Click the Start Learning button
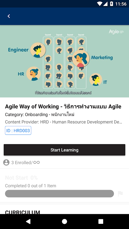 (x=64, y=150)
